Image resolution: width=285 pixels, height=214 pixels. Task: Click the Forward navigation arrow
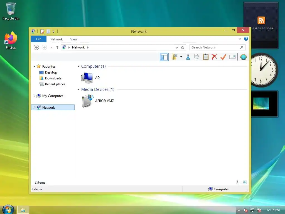tap(44, 47)
